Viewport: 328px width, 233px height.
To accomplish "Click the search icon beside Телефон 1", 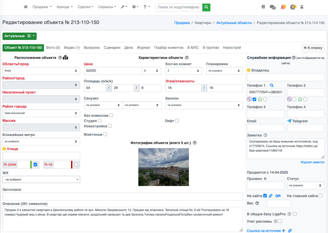I will 272,85.
